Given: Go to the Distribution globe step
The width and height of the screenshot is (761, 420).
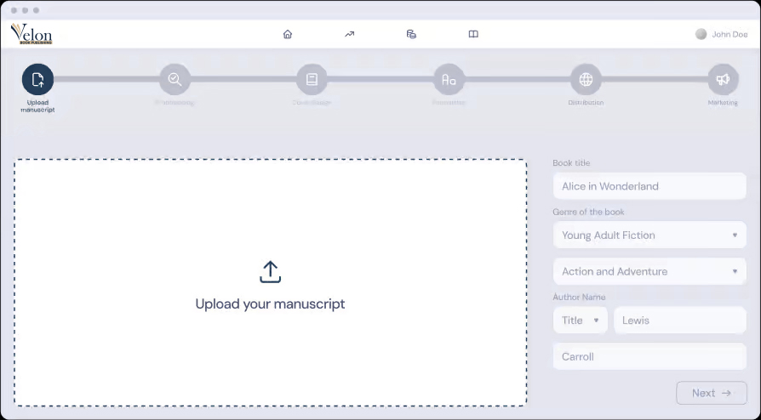Looking at the screenshot, I should (586, 79).
